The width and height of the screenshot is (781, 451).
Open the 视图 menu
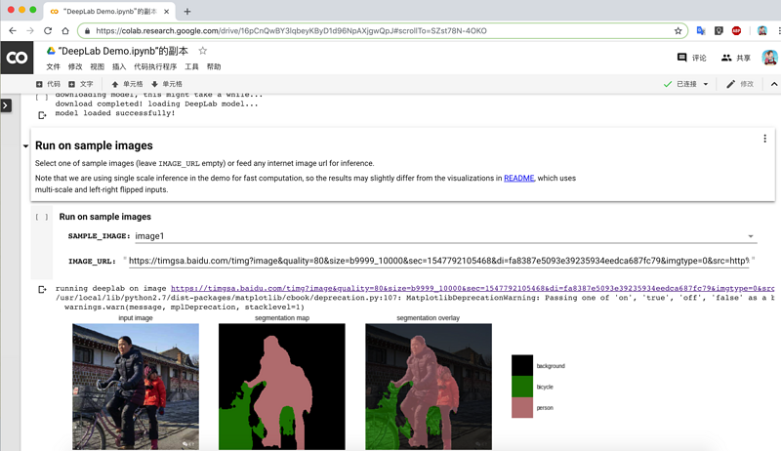point(97,66)
